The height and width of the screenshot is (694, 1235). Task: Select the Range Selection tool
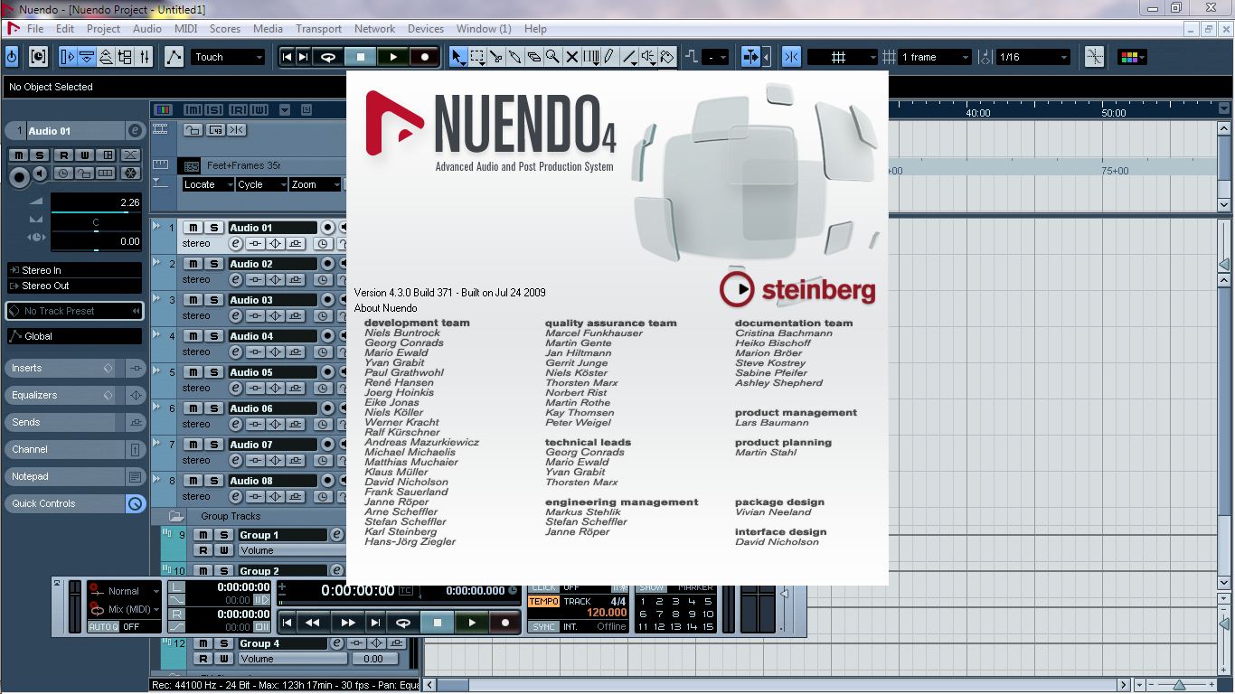pos(476,56)
